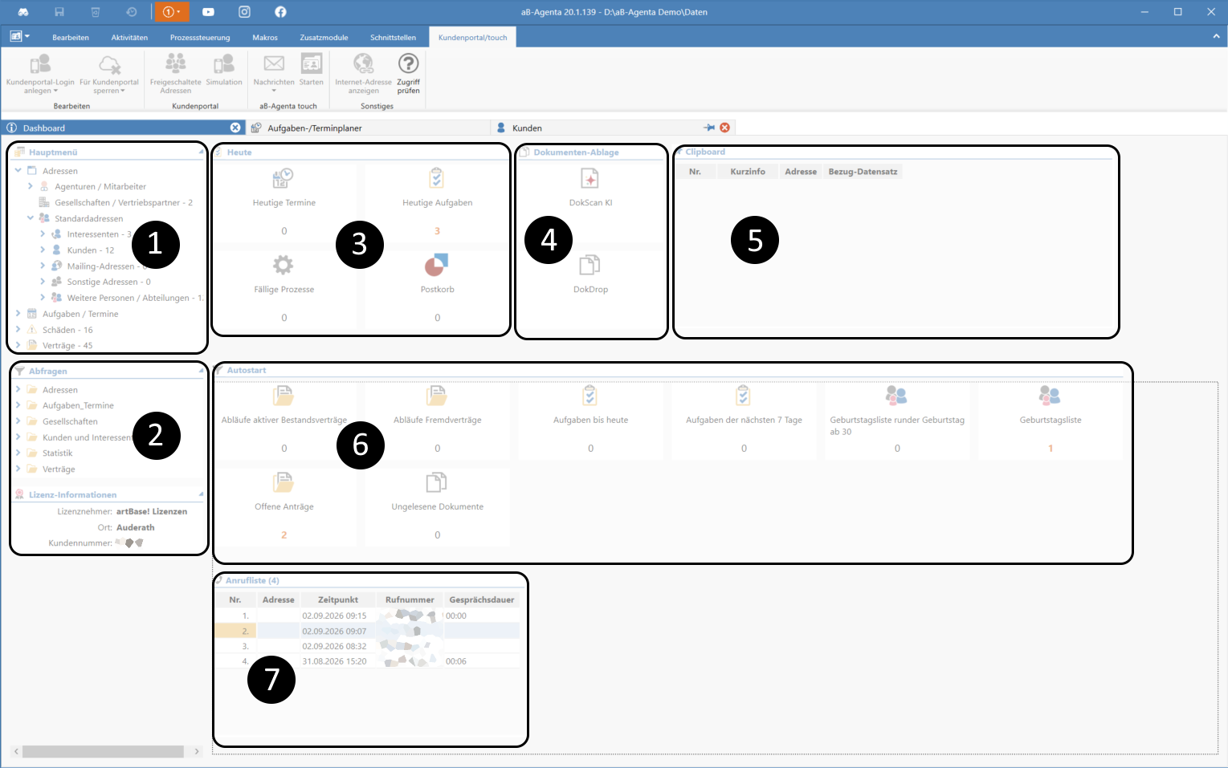Start the Simulation tool
This screenshot has width=1228, height=768.
point(224,71)
